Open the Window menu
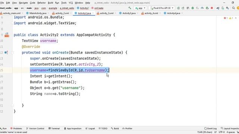 pos(79,3)
